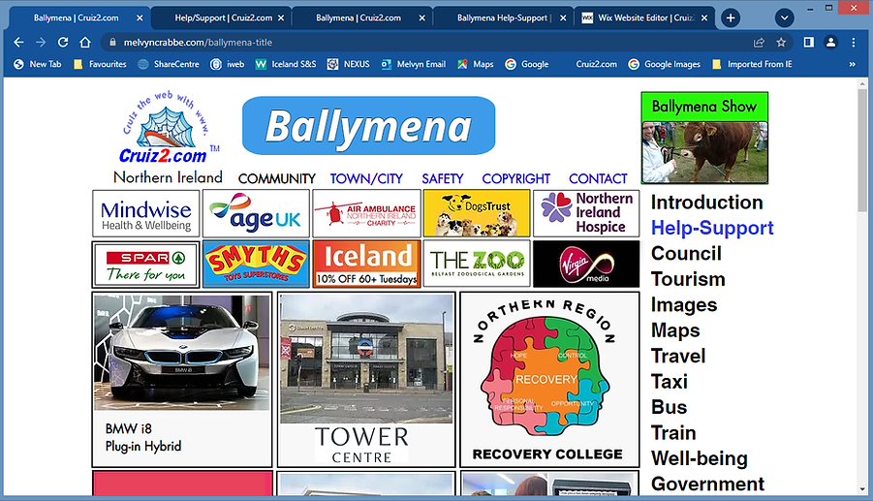Open the Recovery College card
Image resolution: width=873 pixels, height=501 pixels.
click(x=549, y=380)
